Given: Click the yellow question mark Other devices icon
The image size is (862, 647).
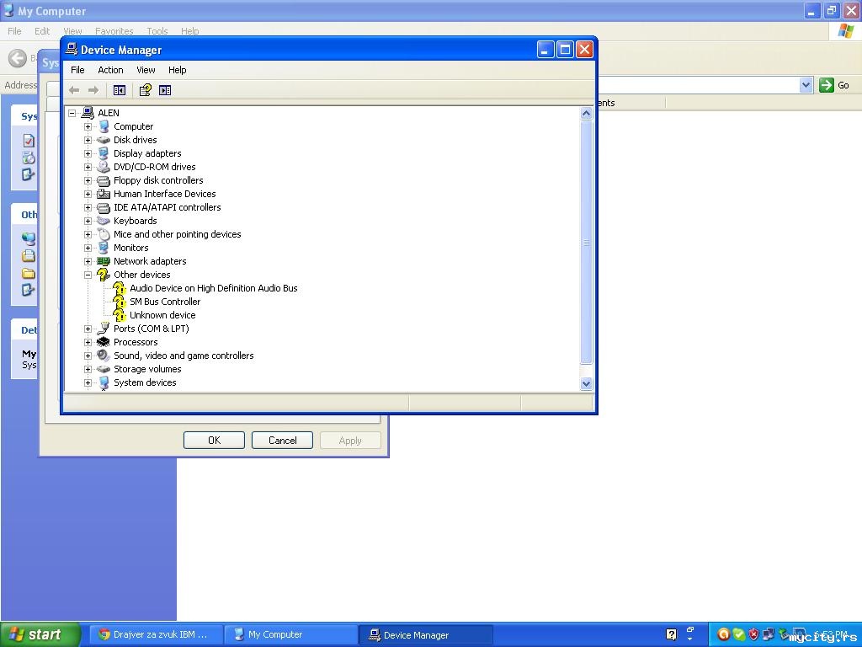Looking at the screenshot, I should tap(104, 275).
